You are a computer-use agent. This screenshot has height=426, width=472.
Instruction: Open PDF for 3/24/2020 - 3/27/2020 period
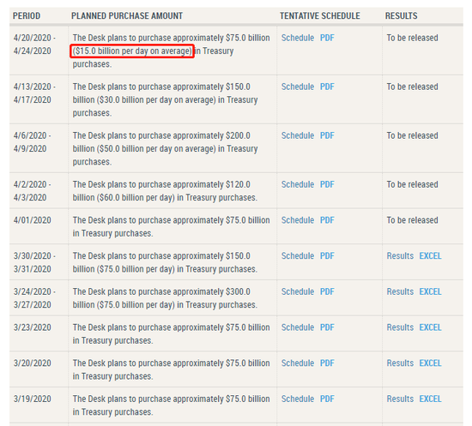coord(327,291)
